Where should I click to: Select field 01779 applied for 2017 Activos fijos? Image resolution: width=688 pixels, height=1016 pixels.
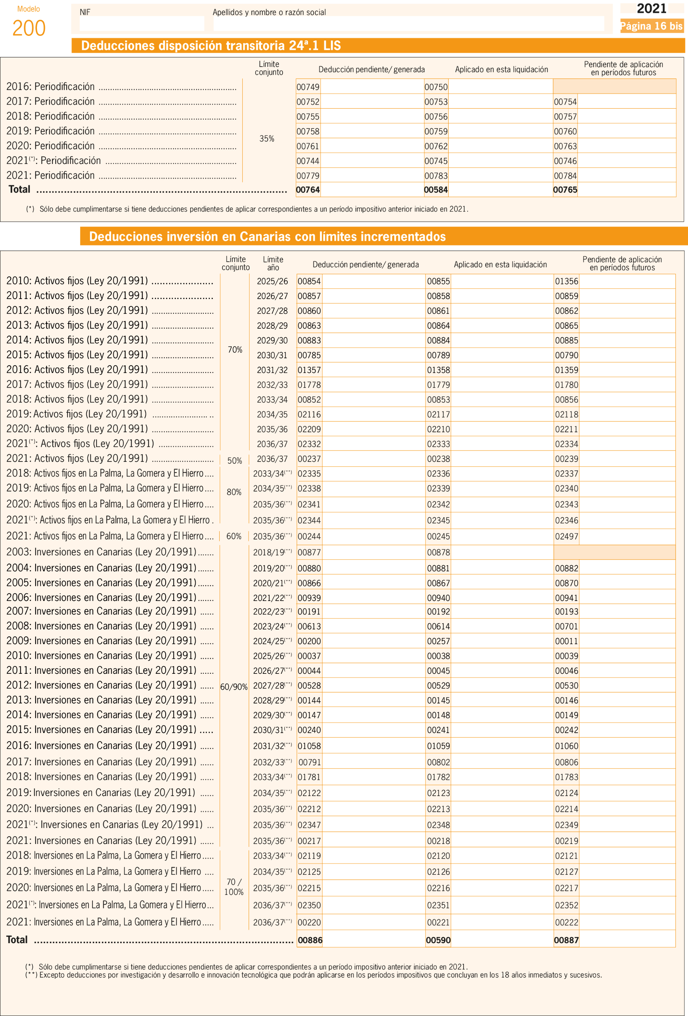click(502, 385)
